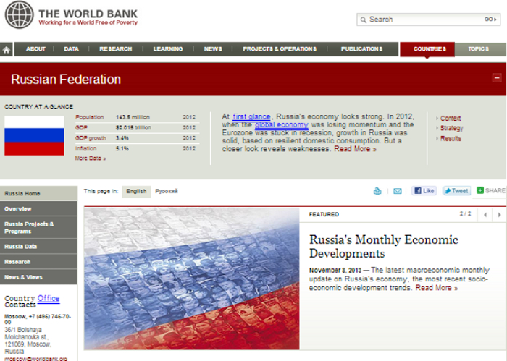
Task: Open the SHARE plus button
Action: 491,190
